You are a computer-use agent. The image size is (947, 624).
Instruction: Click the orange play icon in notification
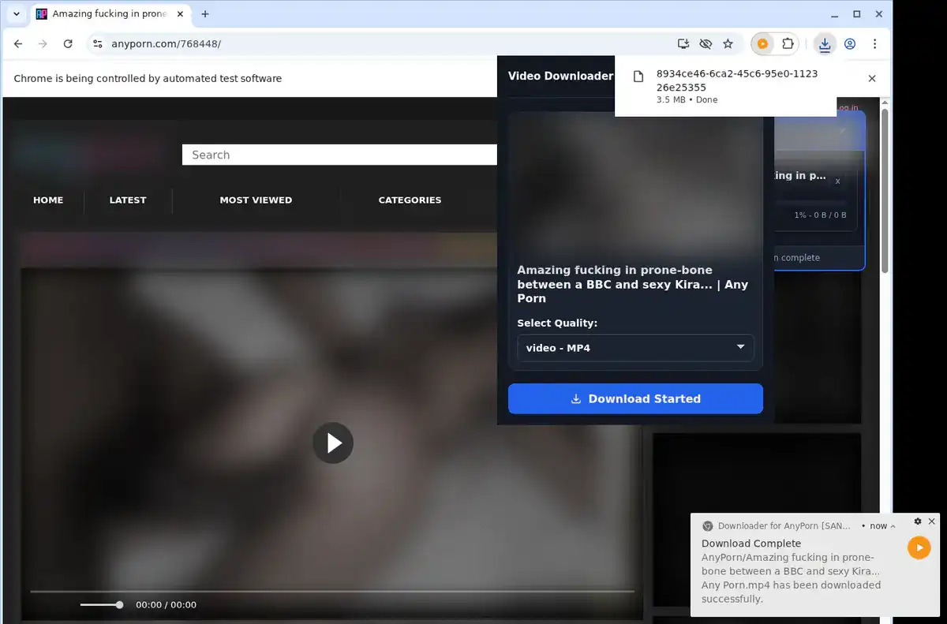point(919,547)
